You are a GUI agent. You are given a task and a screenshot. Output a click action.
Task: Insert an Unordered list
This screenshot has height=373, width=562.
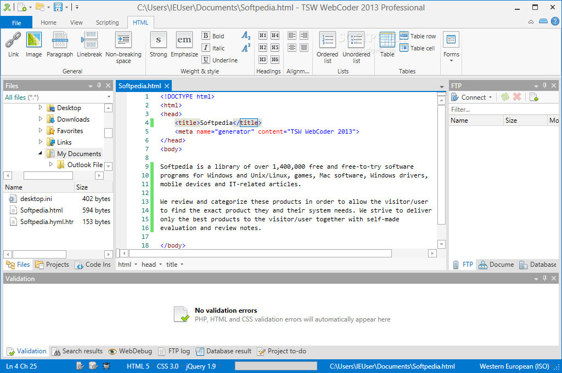(356, 48)
